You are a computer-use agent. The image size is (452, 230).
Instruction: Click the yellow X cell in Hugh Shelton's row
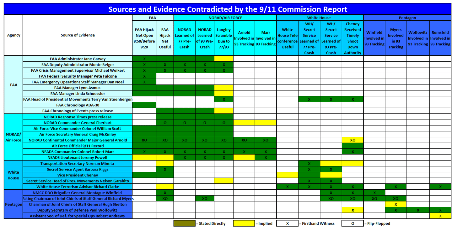tap(395, 204)
